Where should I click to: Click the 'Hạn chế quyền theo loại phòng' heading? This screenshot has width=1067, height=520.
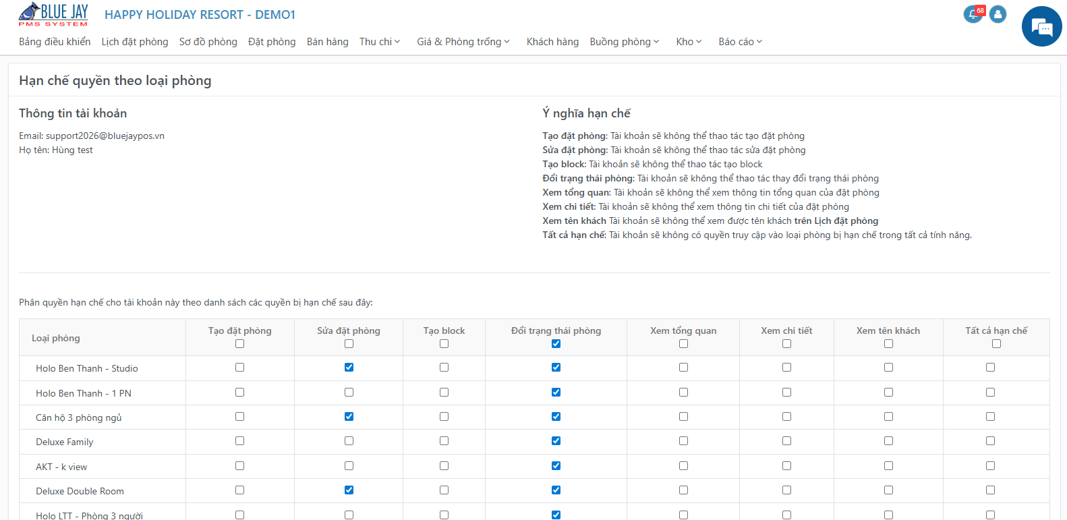click(115, 80)
